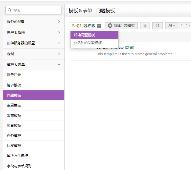
Task: Type in the 搜索 sidebar search field
Action: pyautogui.click(x=36, y=10)
